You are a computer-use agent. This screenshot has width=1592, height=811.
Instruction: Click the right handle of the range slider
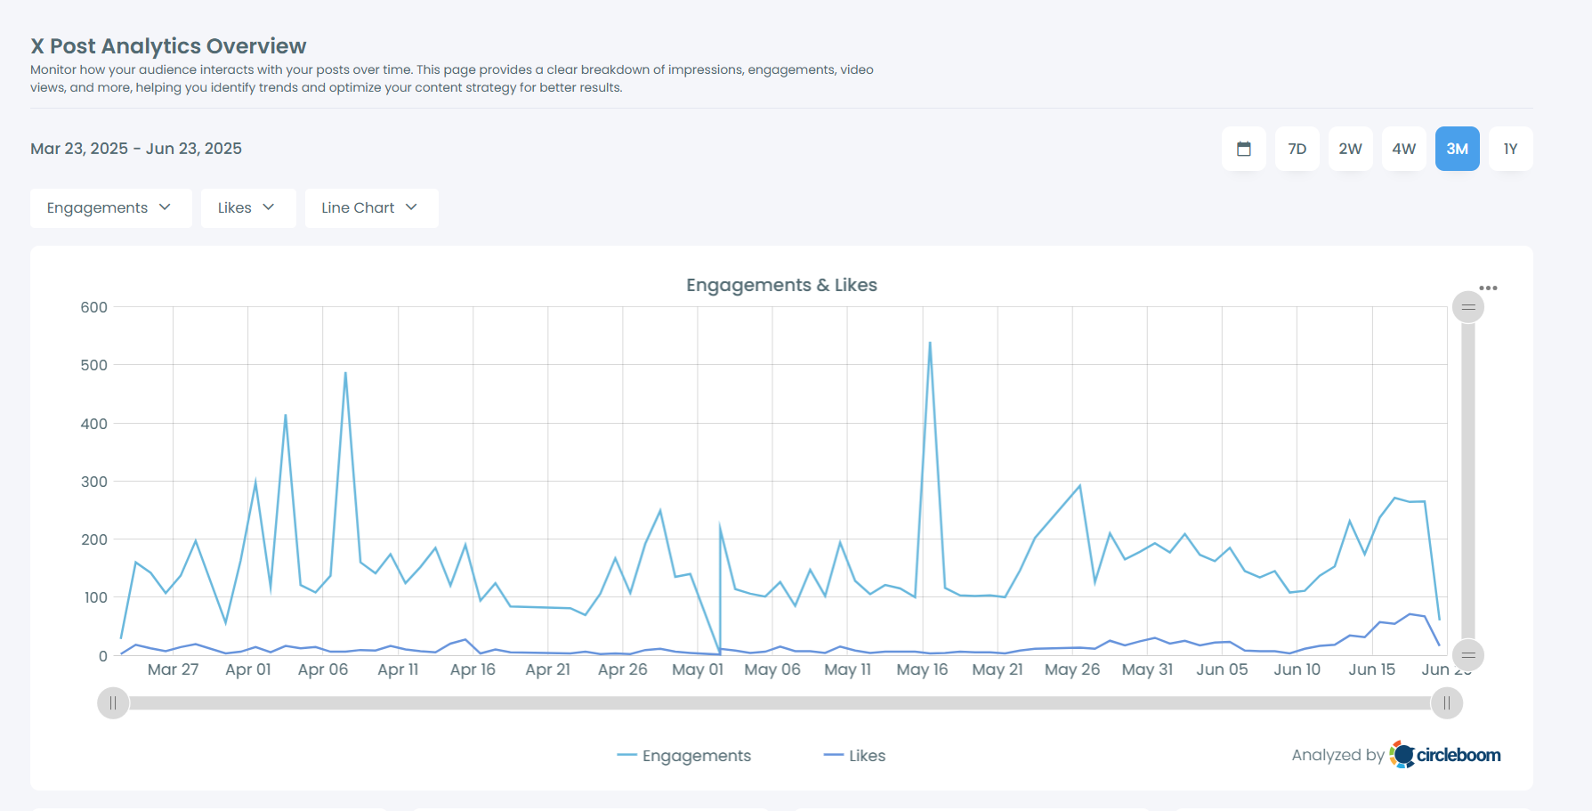(1446, 702)
